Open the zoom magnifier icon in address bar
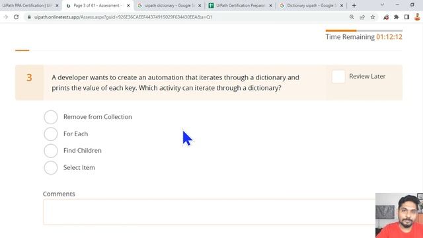The width and height of the screenshot is (423, 238). [352, 17]
